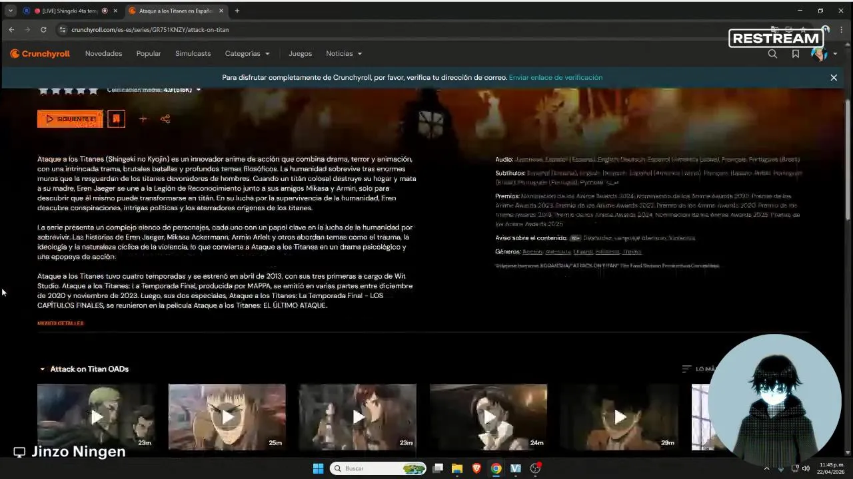Open a new browser tab

237,11
